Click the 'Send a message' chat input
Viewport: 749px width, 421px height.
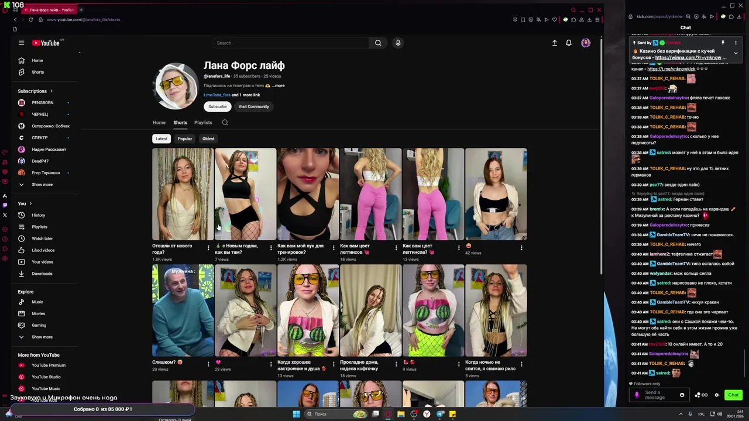point(660,395)
